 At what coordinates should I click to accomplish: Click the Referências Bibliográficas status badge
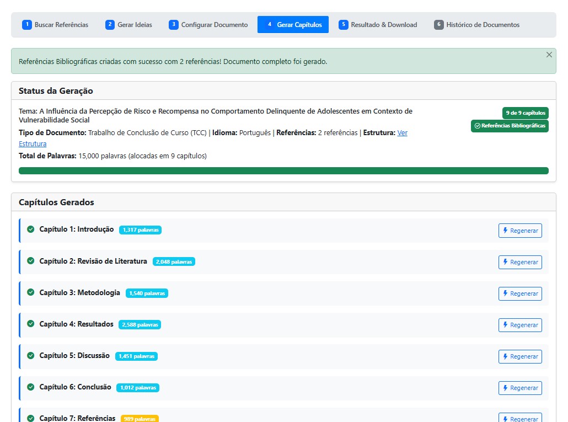point(510,126)
